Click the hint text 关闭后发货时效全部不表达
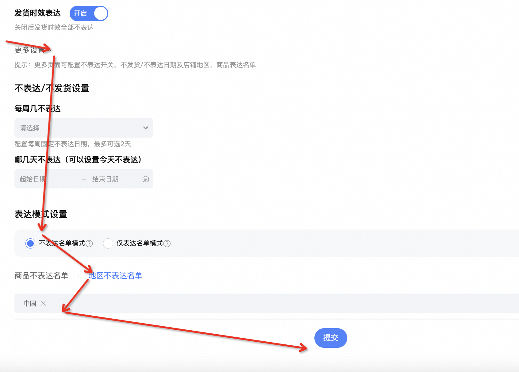 54,28
